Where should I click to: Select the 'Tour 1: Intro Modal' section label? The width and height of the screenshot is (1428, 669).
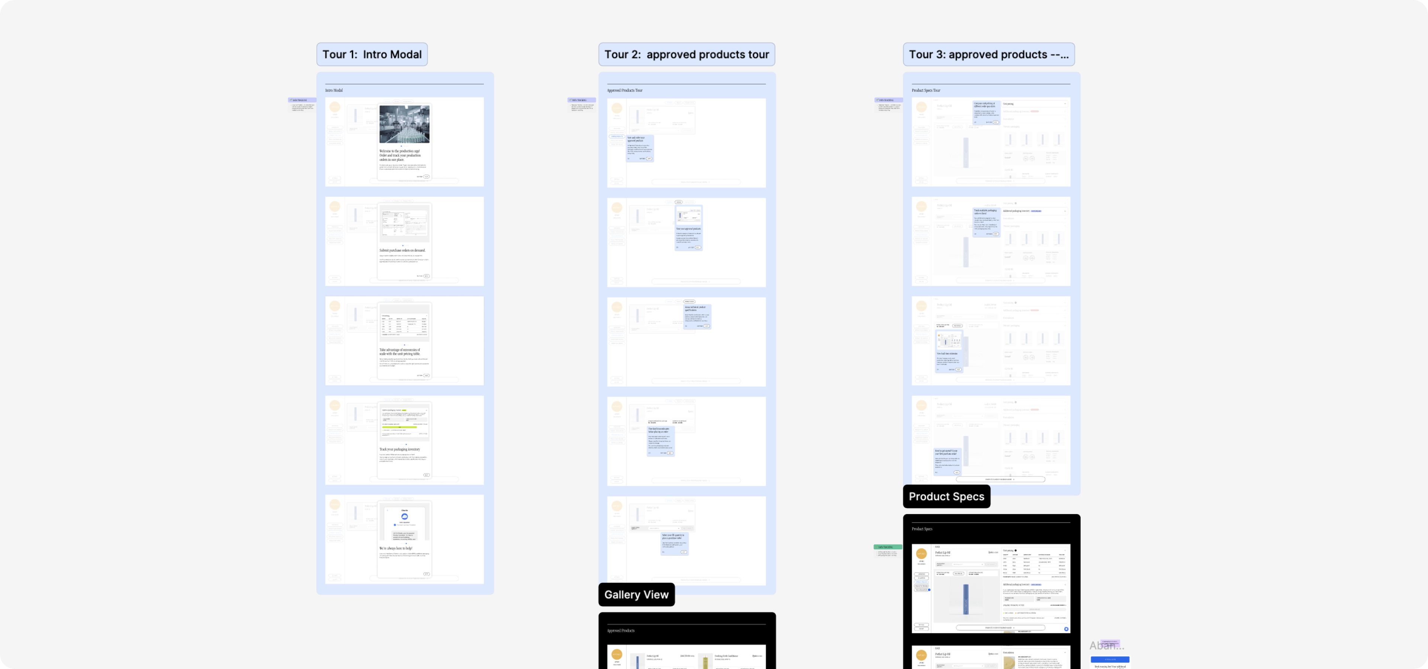[372, 54]
